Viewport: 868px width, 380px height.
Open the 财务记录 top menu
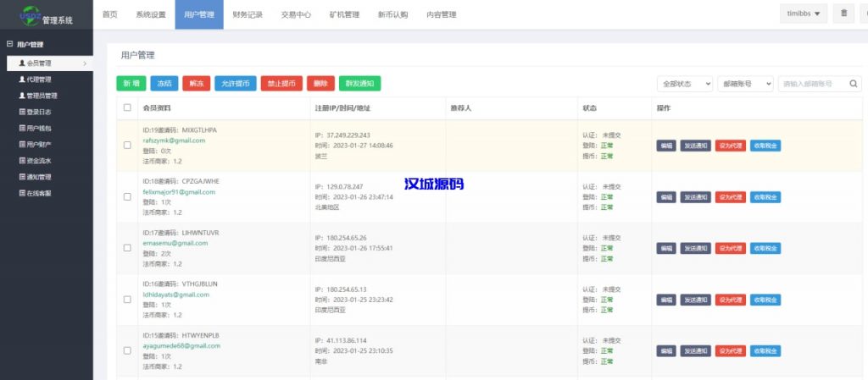248,15
